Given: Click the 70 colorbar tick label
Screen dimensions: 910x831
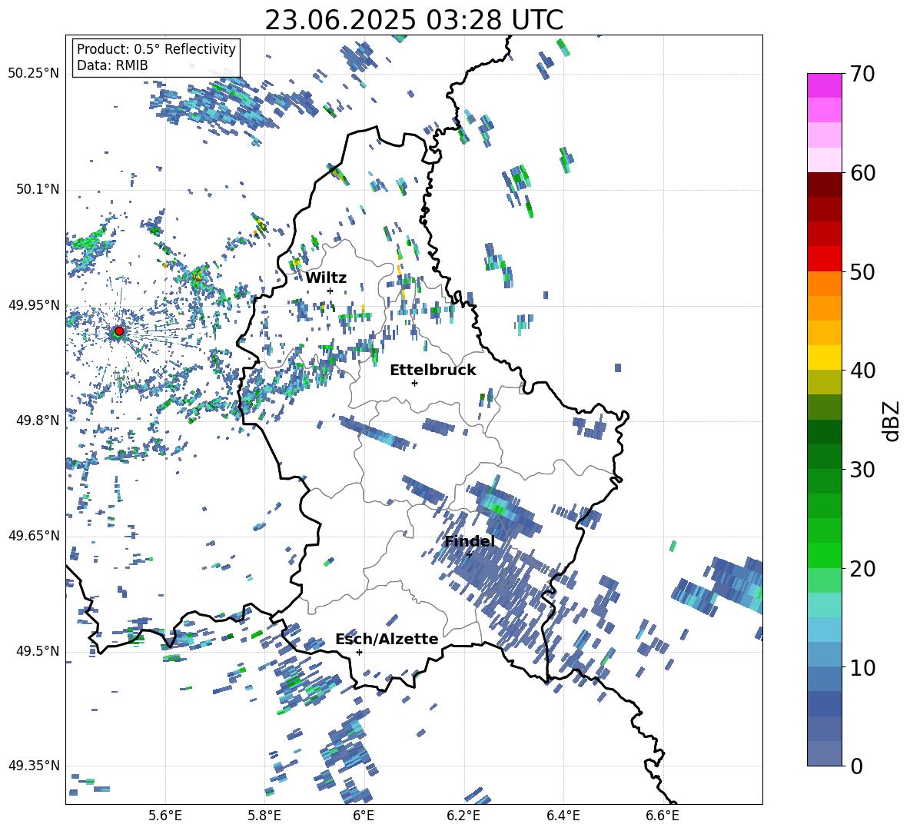Looking at the screenshot, I should 862,75.
